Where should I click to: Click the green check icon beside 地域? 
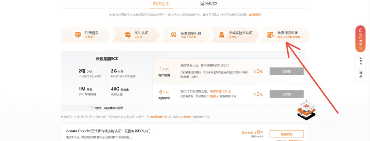pos(92,108)
